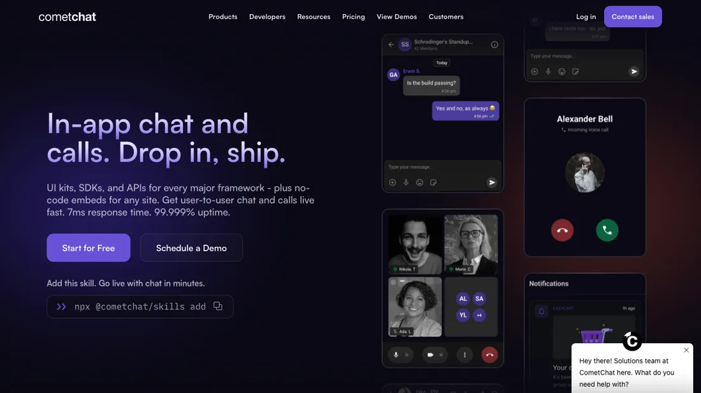Viewport: 701px width, 393px height.
Task: Click microphone icon in Standup chat composer
Action: coord(406,182)
